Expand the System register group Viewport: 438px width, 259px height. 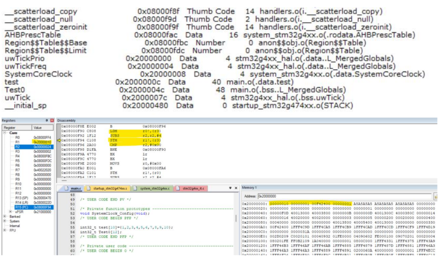5,221
